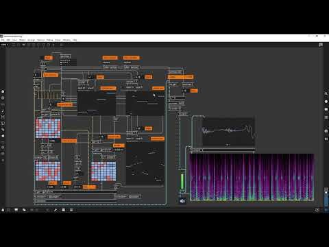
Task: Open the mixer icon in bottom-right corner
Action: (326, 210)
